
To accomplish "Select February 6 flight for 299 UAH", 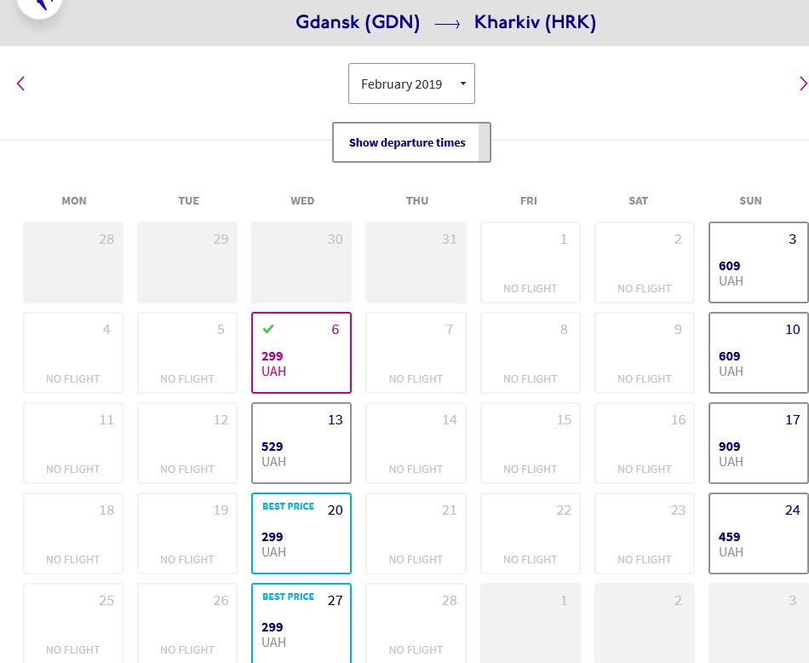I will pyautogui.click(x=301, y=353).
